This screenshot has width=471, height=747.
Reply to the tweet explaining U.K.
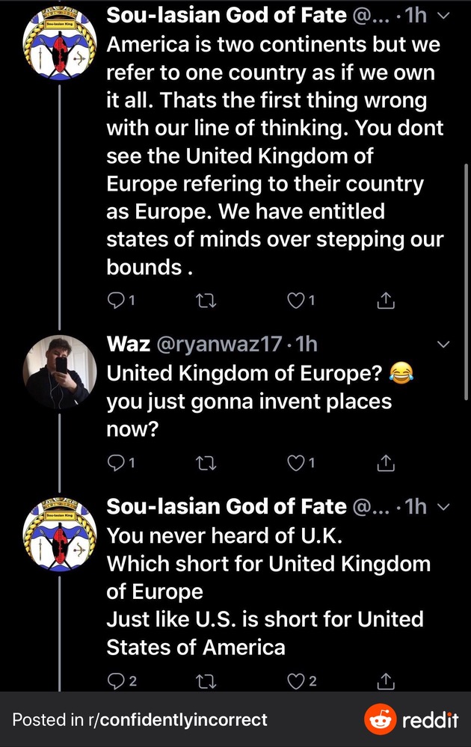(116, 680)
